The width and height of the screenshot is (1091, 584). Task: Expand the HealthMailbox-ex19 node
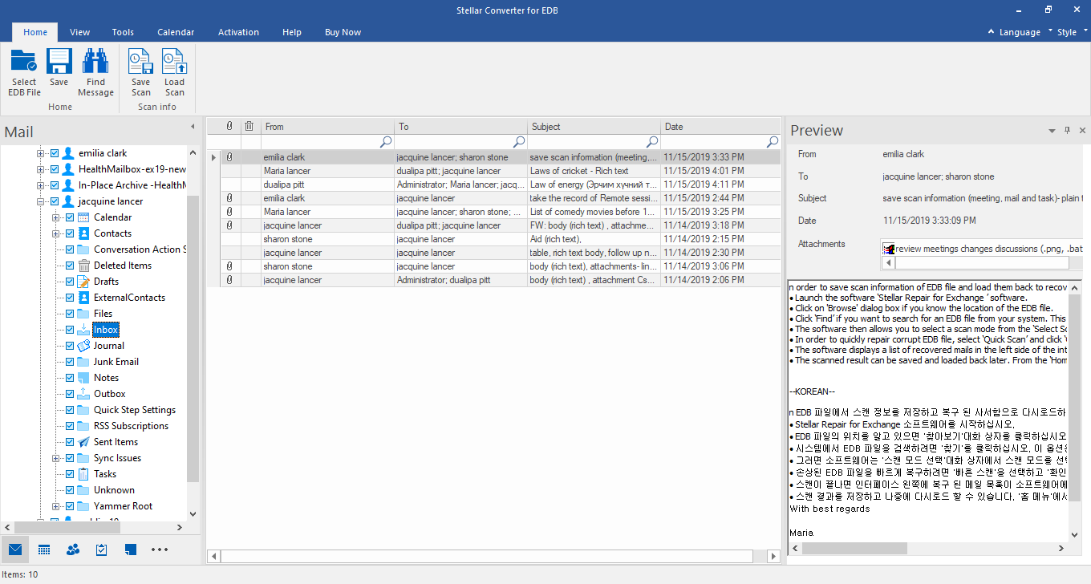coord(40,169)
